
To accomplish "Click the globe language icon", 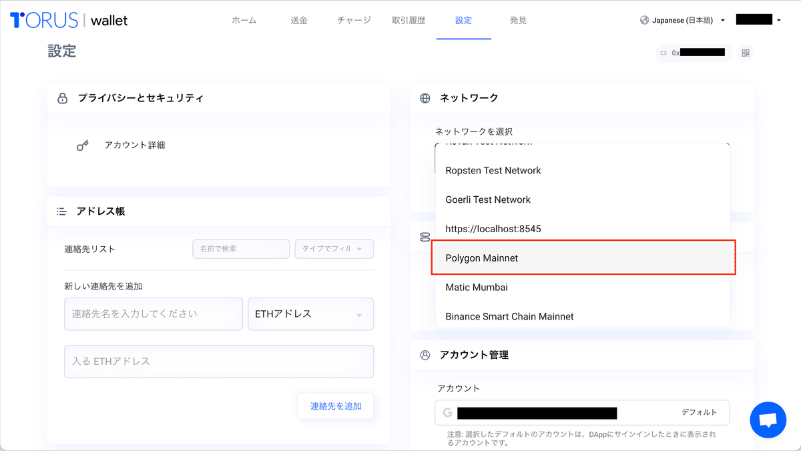I will 644,20.
